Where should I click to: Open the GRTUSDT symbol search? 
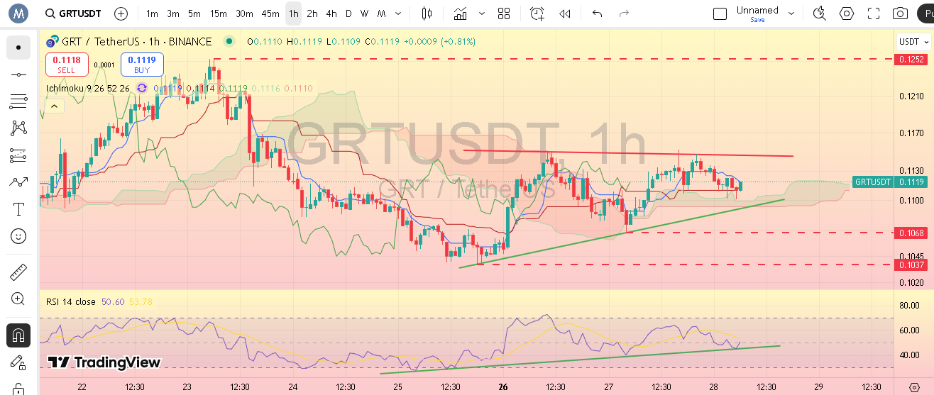click(x=72, y=13)
